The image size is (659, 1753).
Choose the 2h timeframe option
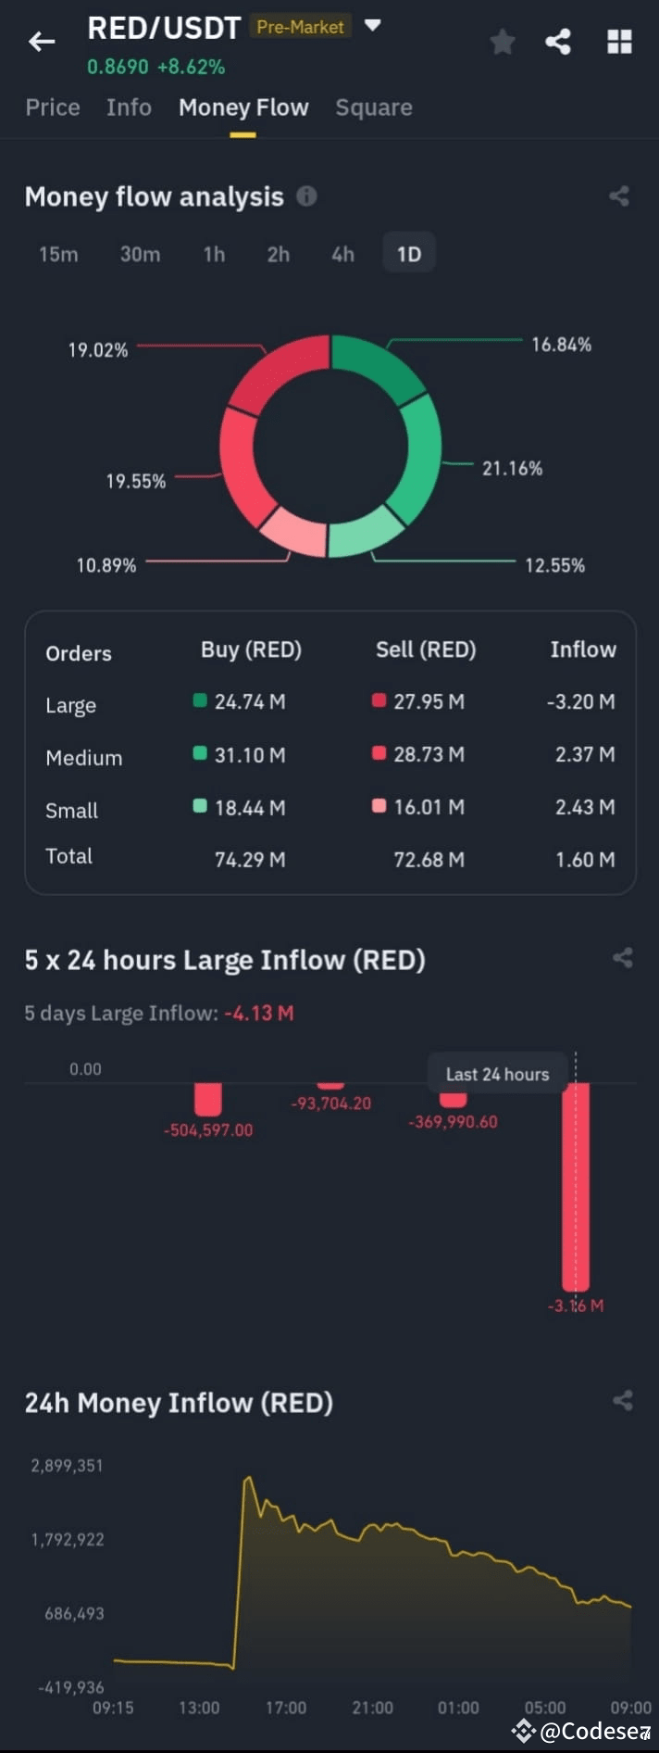coord(278,254)
